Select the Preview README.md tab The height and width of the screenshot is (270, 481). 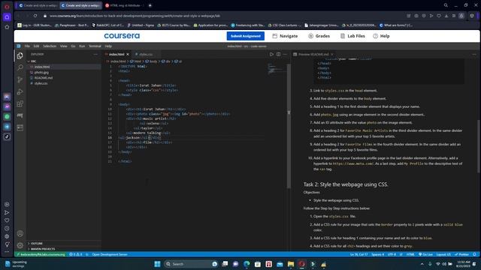(x=313, y=54)
